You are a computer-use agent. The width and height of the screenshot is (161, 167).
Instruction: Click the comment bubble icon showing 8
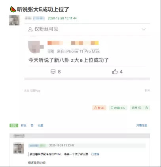(53, 72)
